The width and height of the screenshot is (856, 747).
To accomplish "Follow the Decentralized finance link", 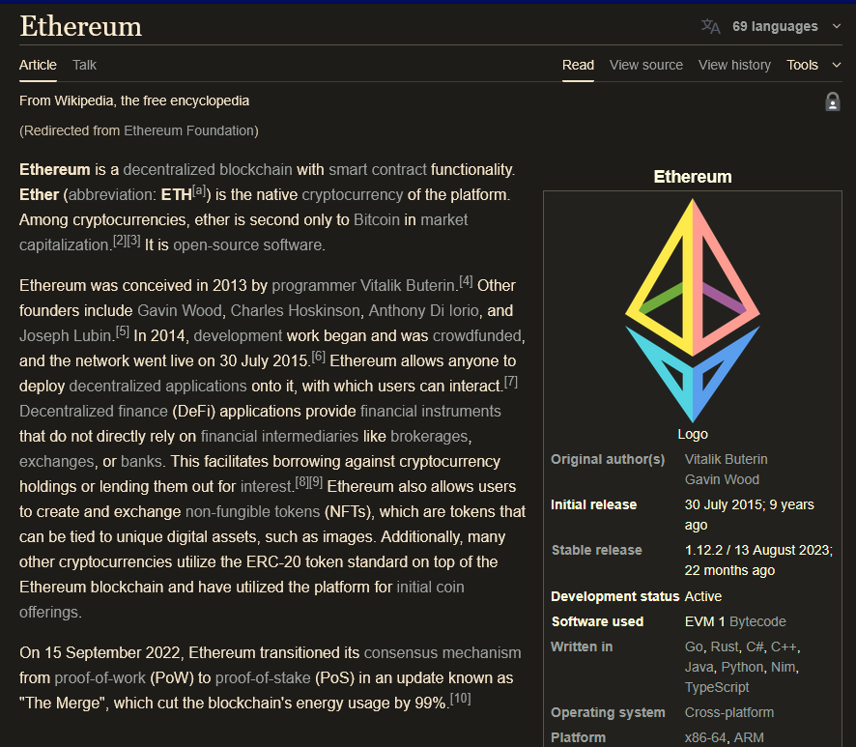I will [94, 411].
